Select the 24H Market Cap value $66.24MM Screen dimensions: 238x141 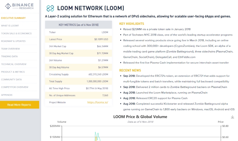pos(103,47)
